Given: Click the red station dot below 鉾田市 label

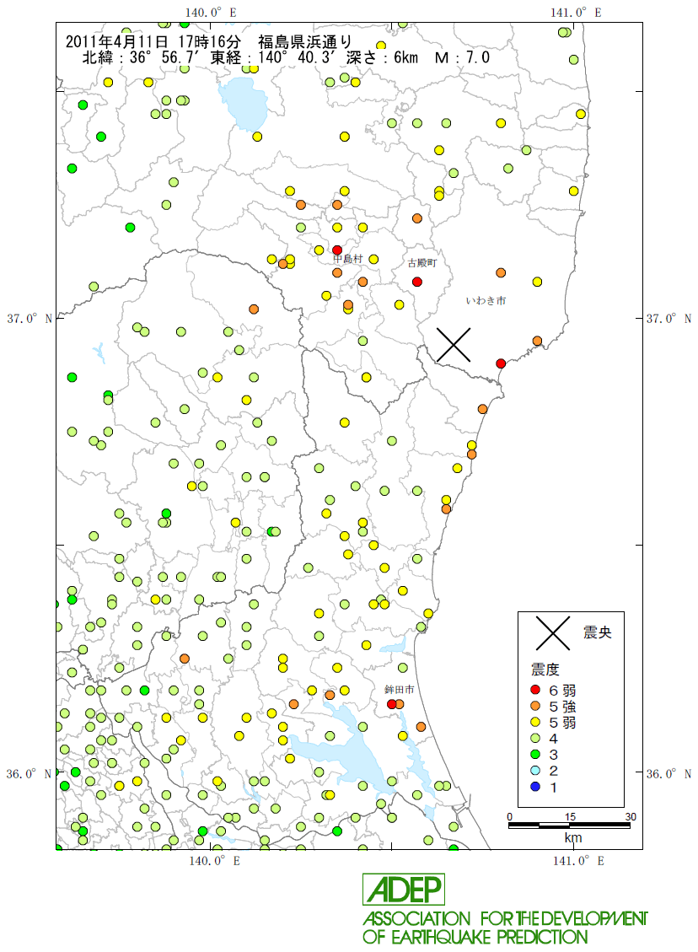Looking at the screenshot, I should coord(391,704).
